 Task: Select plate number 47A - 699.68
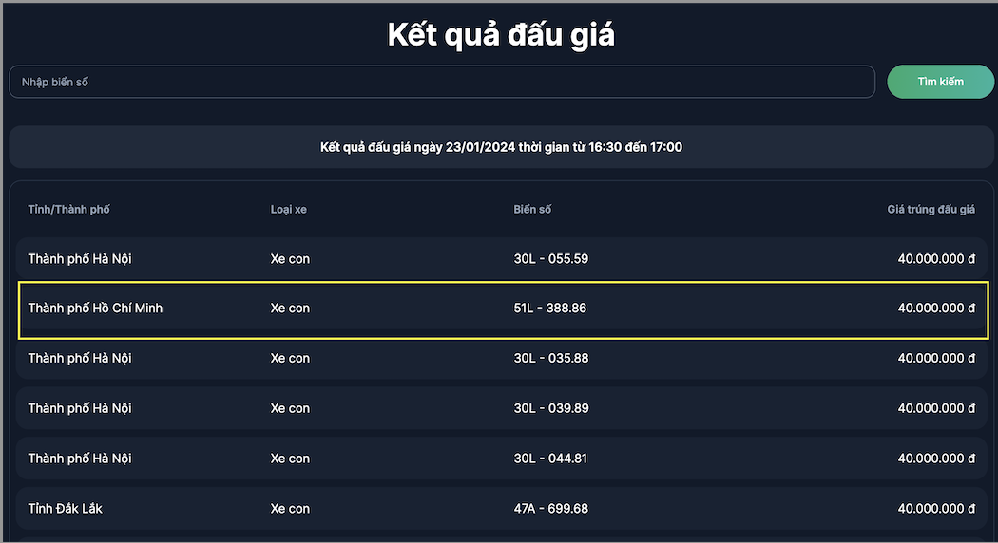pyautogui.click(x=550, y=509)
